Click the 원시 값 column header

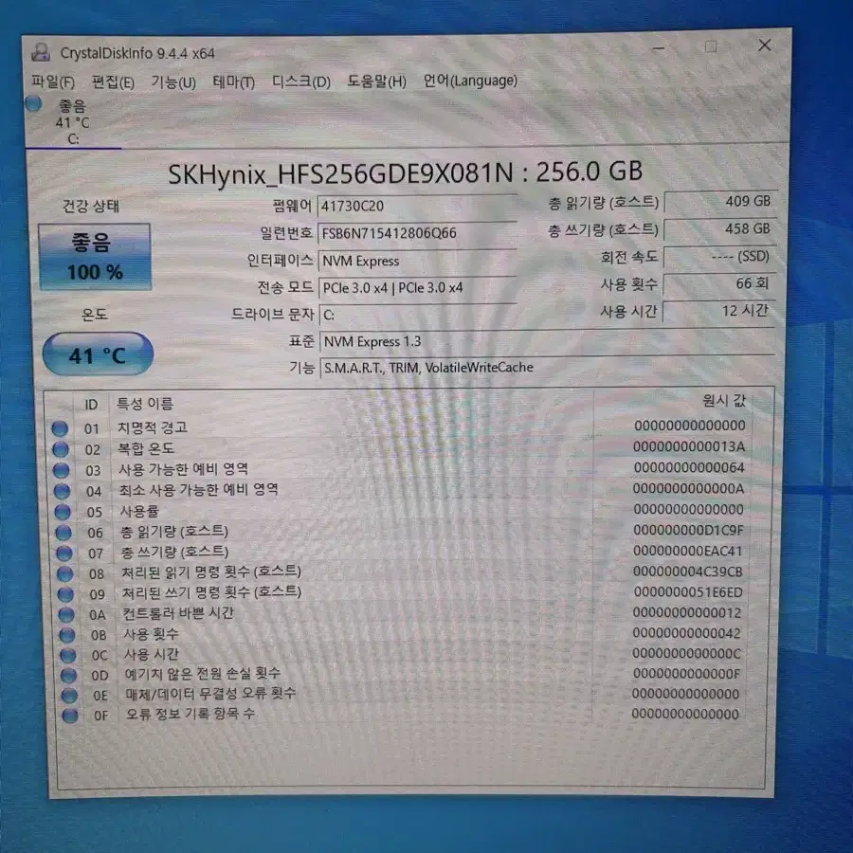click(x=724, y=401)
